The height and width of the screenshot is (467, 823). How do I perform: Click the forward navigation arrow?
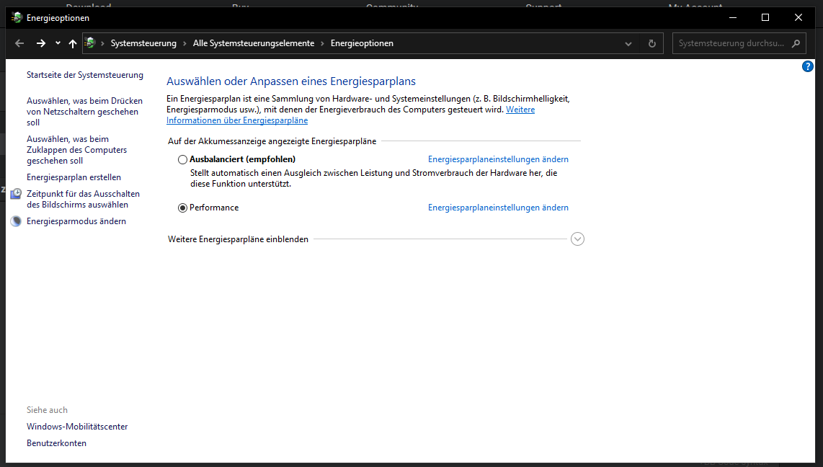coord(41,43)
